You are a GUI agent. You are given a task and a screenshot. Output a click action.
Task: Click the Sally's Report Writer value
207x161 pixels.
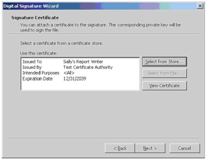[x=83, y=62]
